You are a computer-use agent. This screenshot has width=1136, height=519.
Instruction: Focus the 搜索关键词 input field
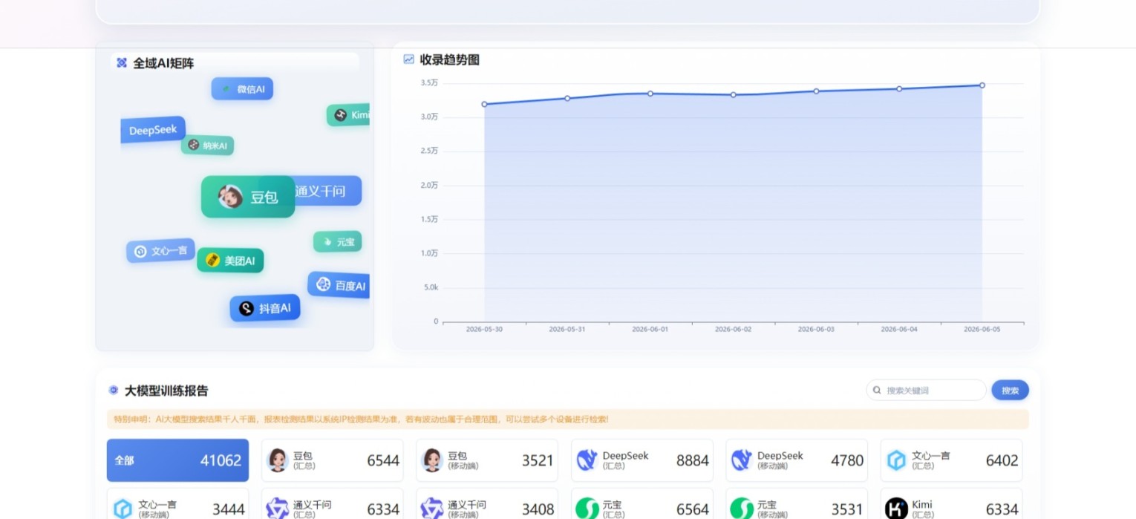click(926, 390)
